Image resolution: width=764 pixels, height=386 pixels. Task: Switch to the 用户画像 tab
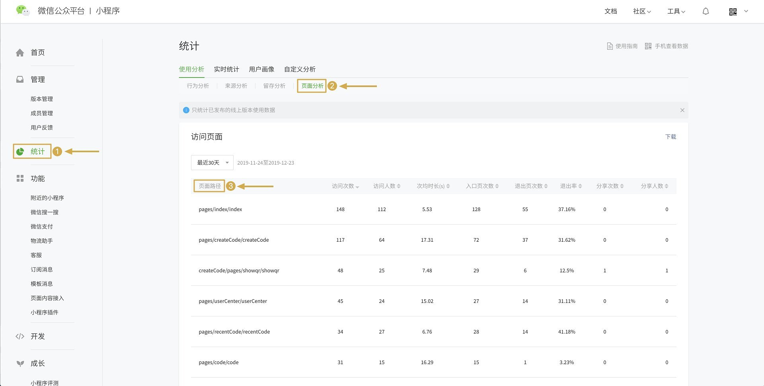[261, 69]
